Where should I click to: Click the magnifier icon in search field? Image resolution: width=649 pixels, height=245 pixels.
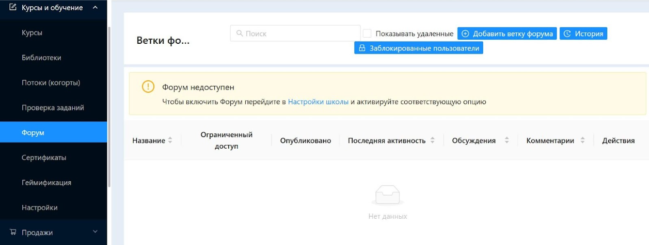point(240,33)
